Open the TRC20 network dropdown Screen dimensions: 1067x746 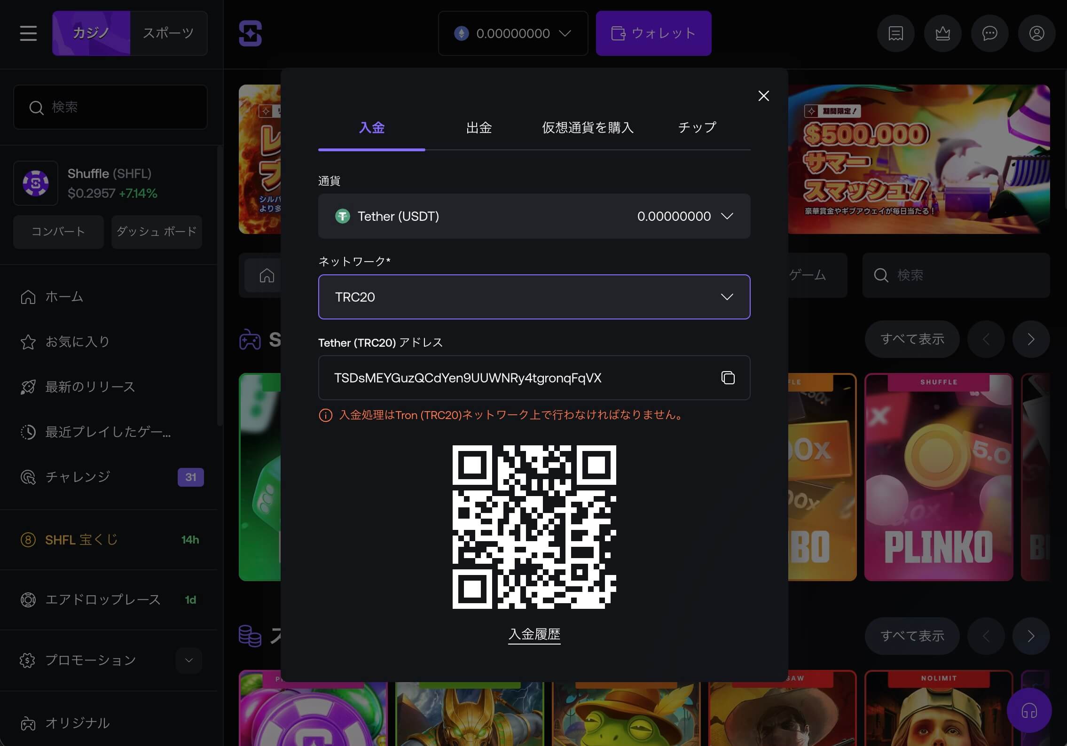coord(534,297)
